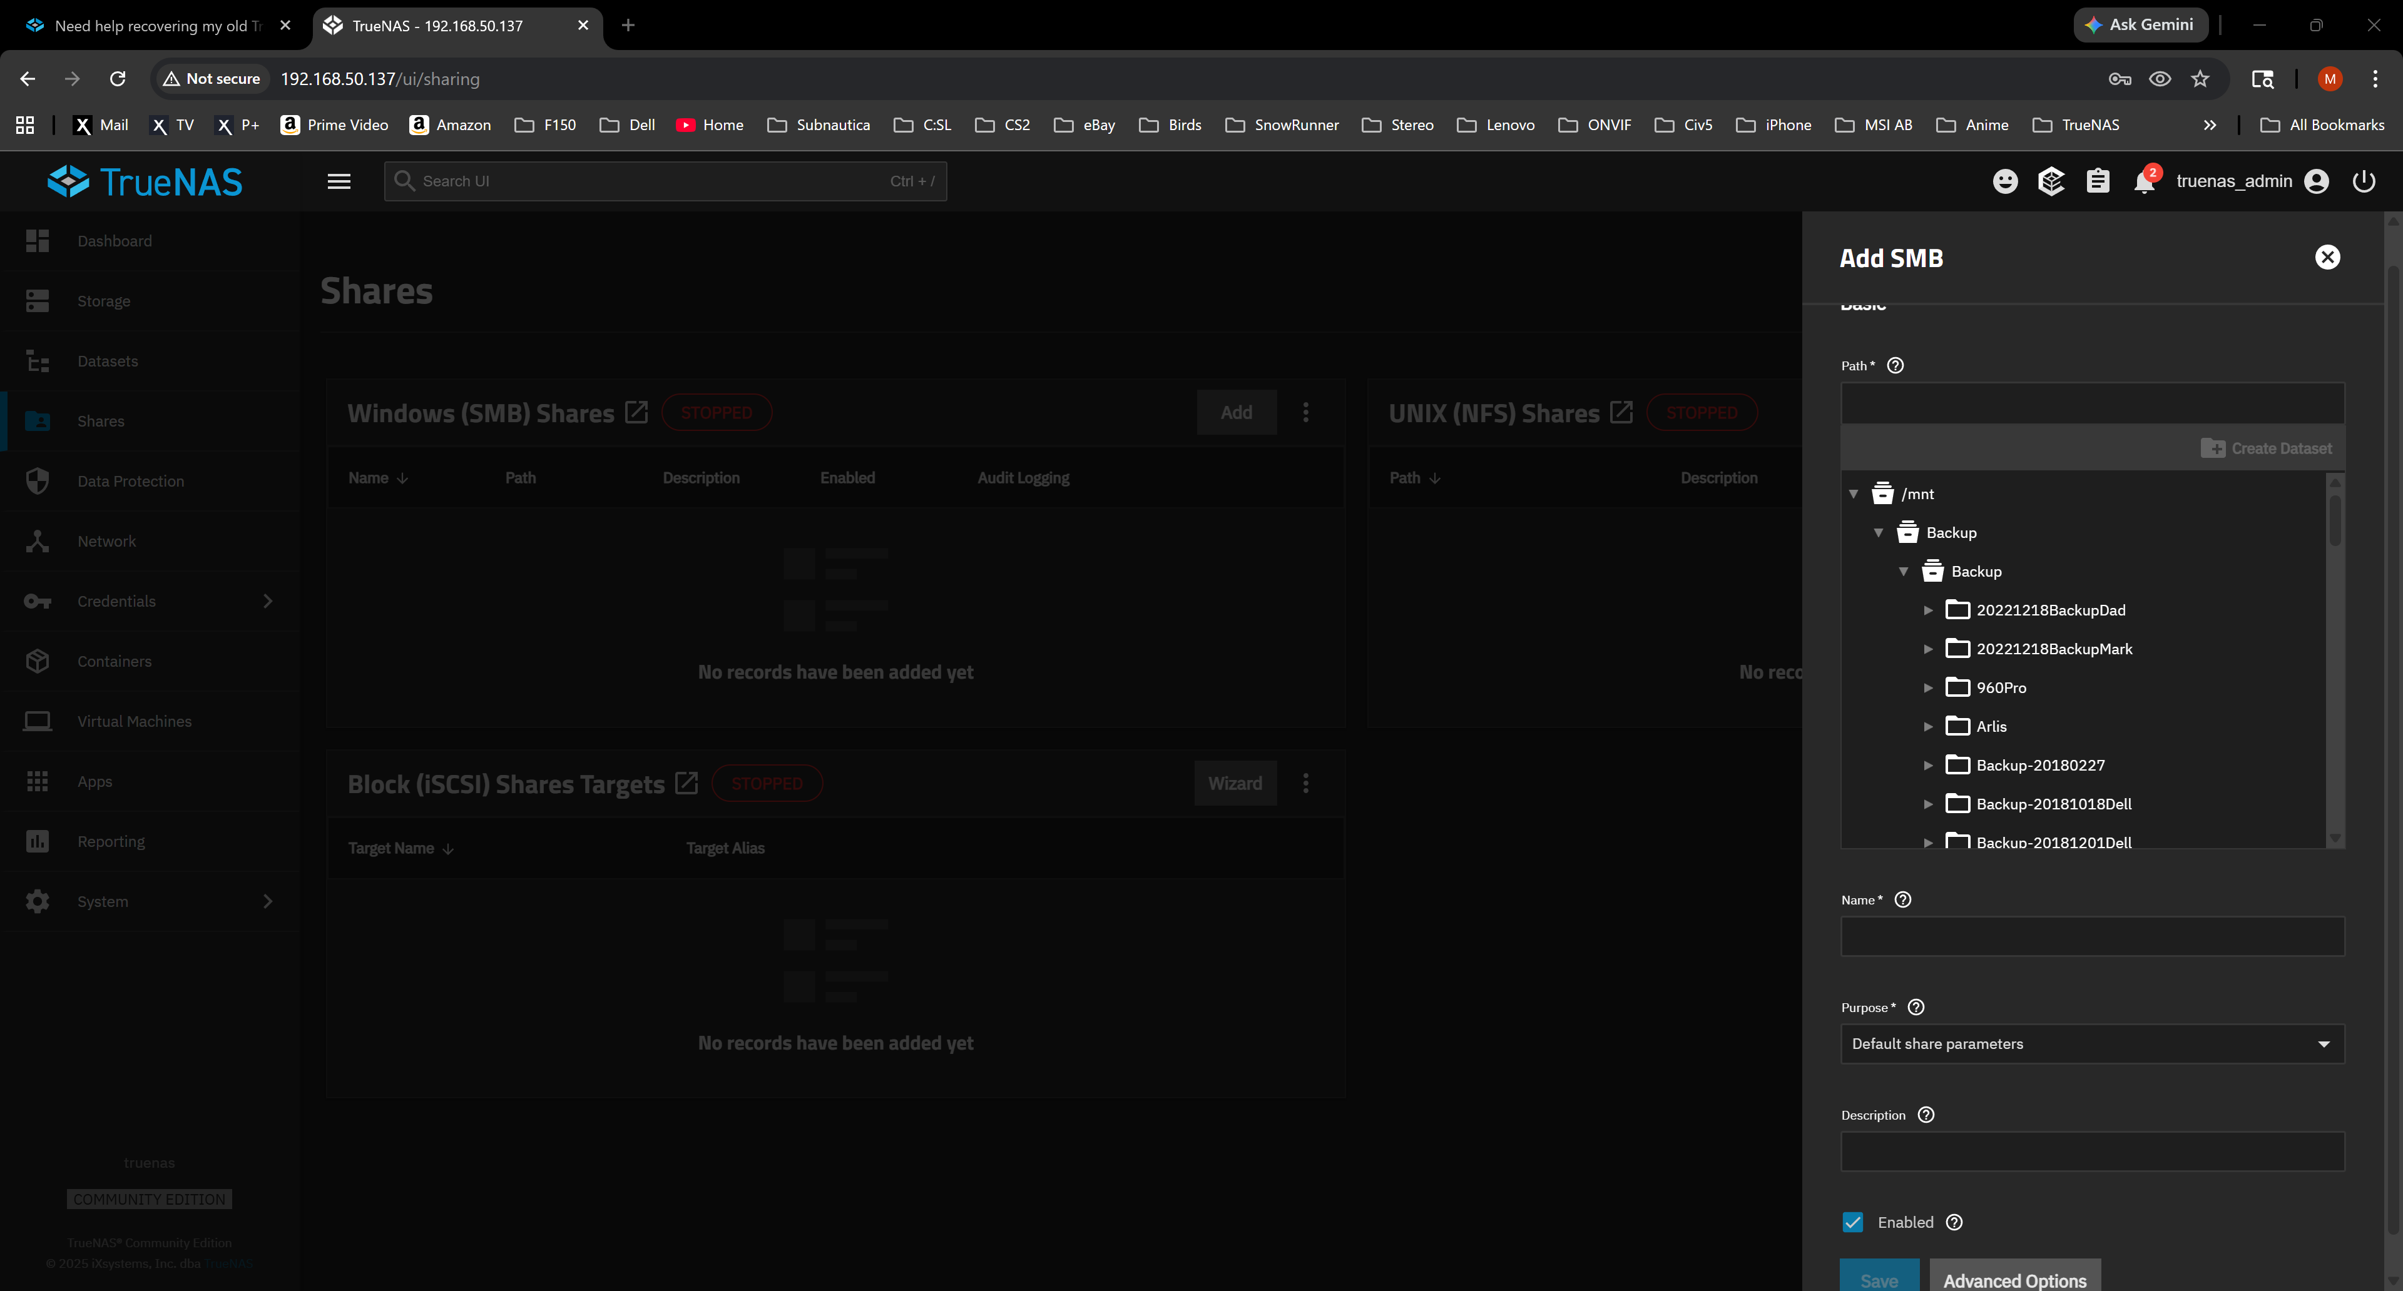Expand the System submenu chevron

[x=268, y=901]
